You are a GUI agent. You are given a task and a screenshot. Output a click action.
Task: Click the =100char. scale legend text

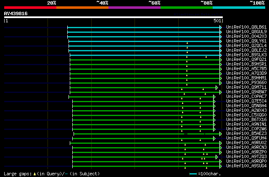coord(209,174)
